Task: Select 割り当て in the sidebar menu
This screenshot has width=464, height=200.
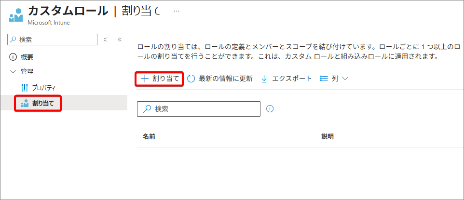Action: tap(42, 103)
